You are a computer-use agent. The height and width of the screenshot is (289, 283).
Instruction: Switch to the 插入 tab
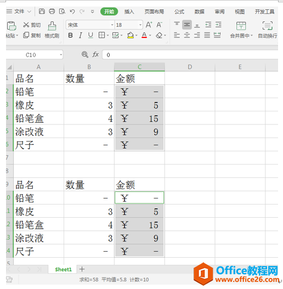point(129,12)
